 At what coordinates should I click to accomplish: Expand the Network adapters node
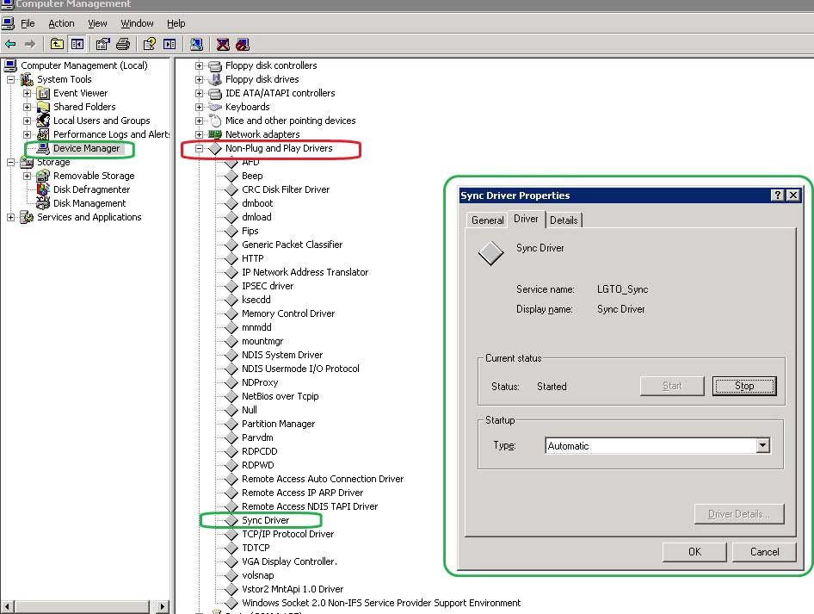pyautogui.click(x=199, y=134)
